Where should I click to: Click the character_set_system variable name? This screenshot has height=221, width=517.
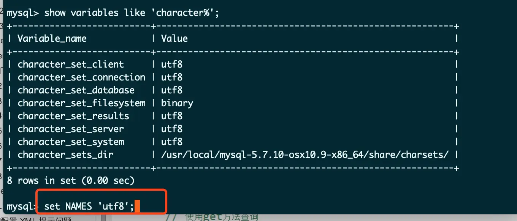pyautogui.click(x=71, y=142)
